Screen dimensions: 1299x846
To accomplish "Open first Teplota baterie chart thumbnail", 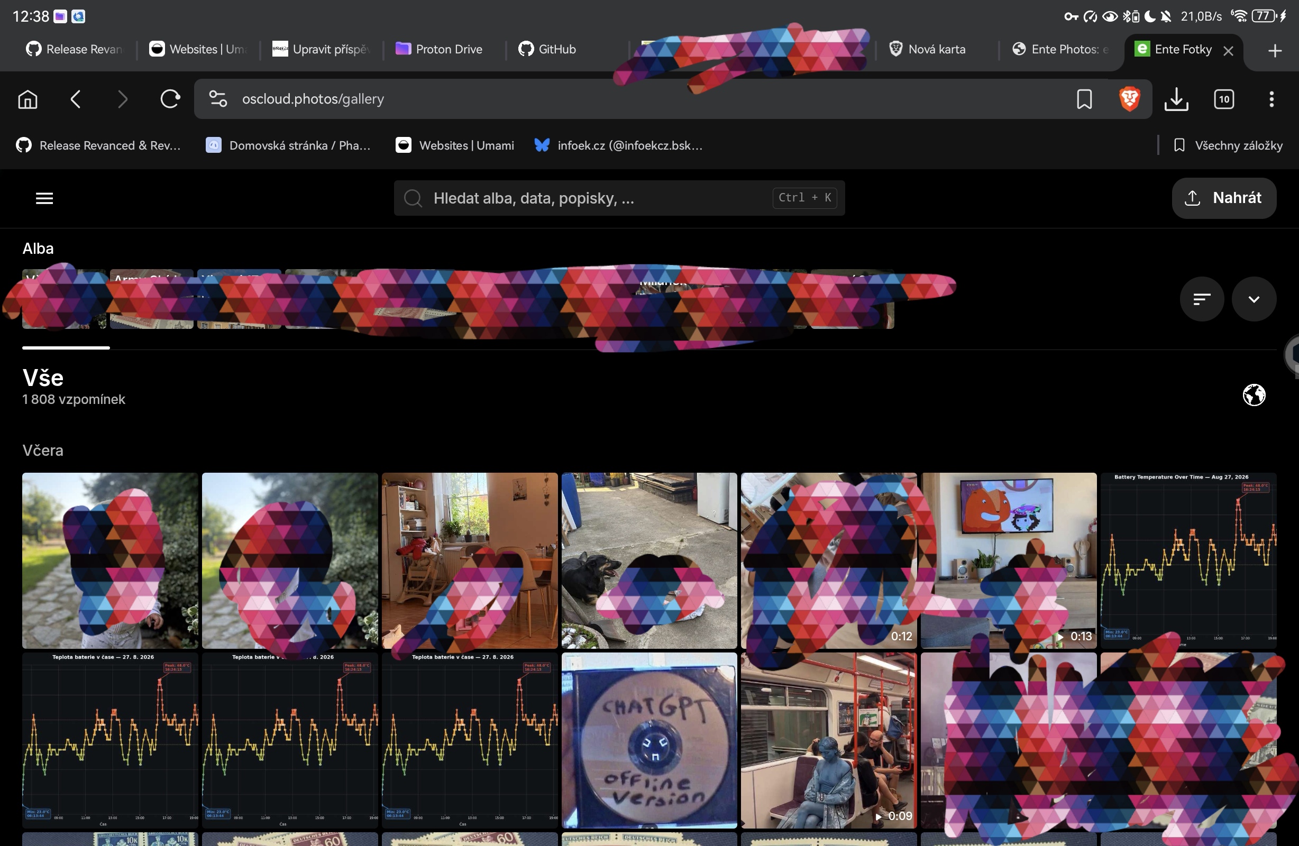I will (109, 741).
